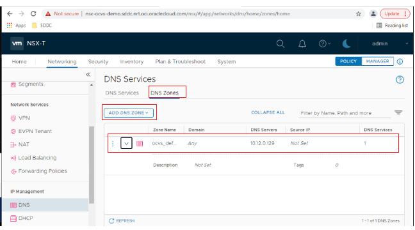Open Segments in sidebar

[27, 84]
